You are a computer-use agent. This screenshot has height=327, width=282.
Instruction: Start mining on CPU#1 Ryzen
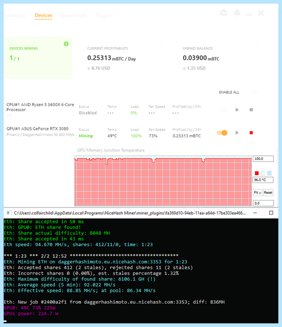237,110
